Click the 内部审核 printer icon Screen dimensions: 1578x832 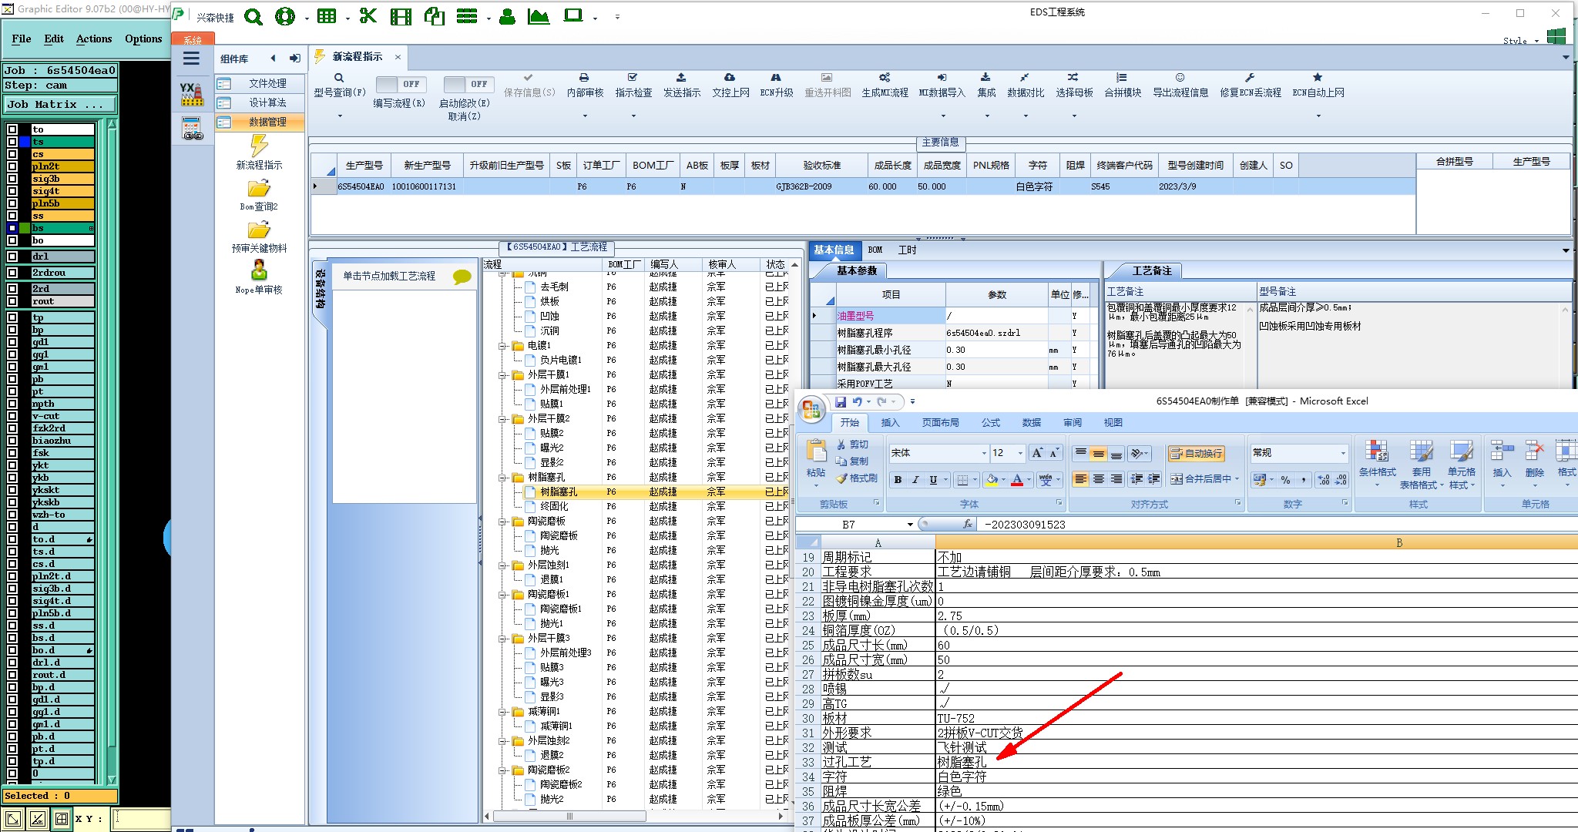(584, 78)
